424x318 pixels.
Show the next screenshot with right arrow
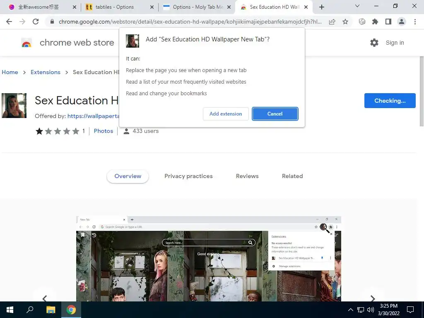tap(373, 298)
